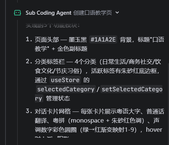
Task: Select the 对话卡片网格 list item text
Action: pyautogui.click(x=53, y=112)
